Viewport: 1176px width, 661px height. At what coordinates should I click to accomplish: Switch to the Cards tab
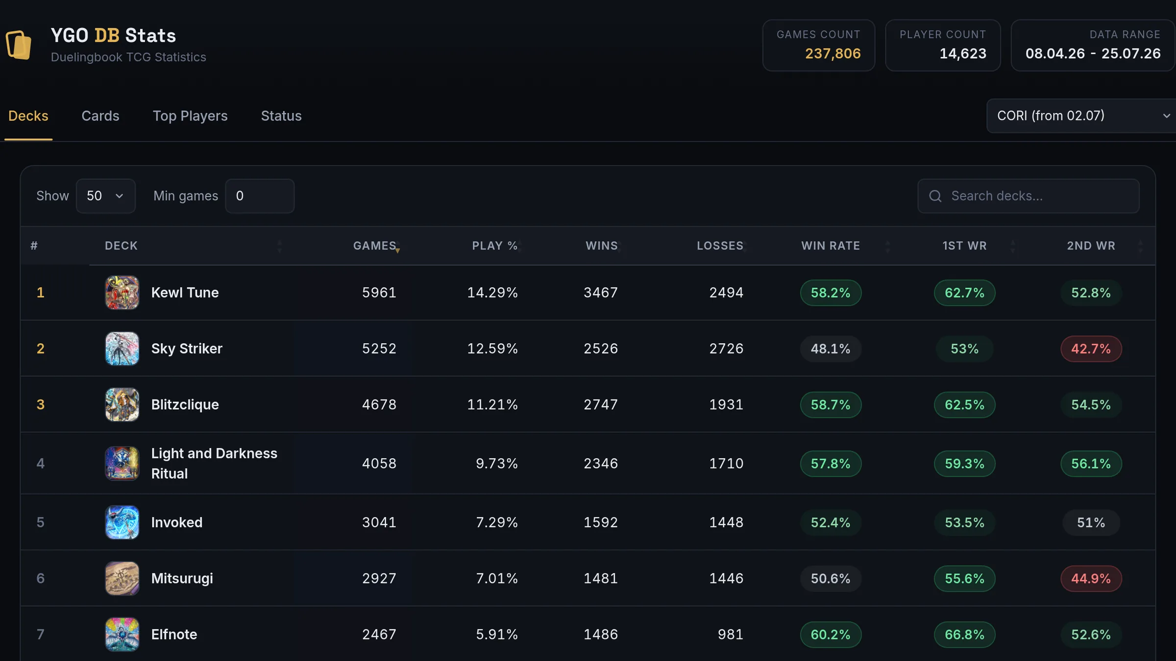(100, 116)
